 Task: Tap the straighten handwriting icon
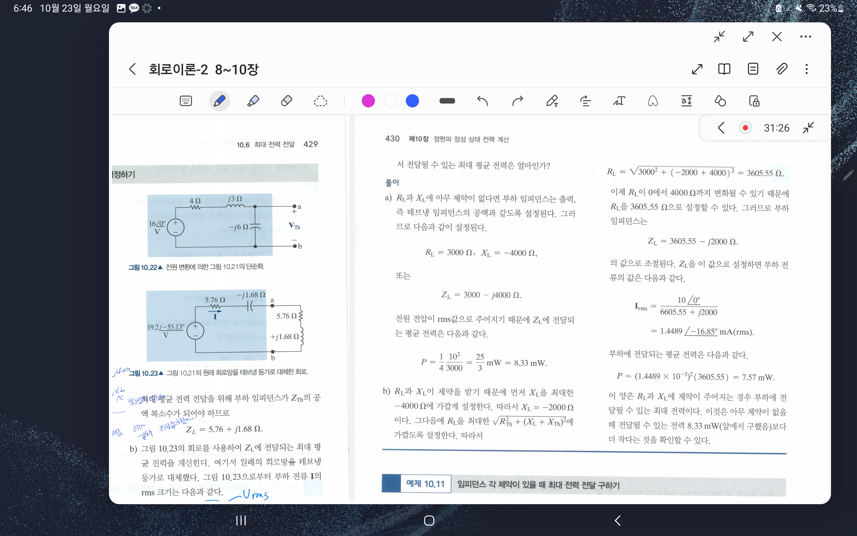pyautogui.click(x=585, y=101)
